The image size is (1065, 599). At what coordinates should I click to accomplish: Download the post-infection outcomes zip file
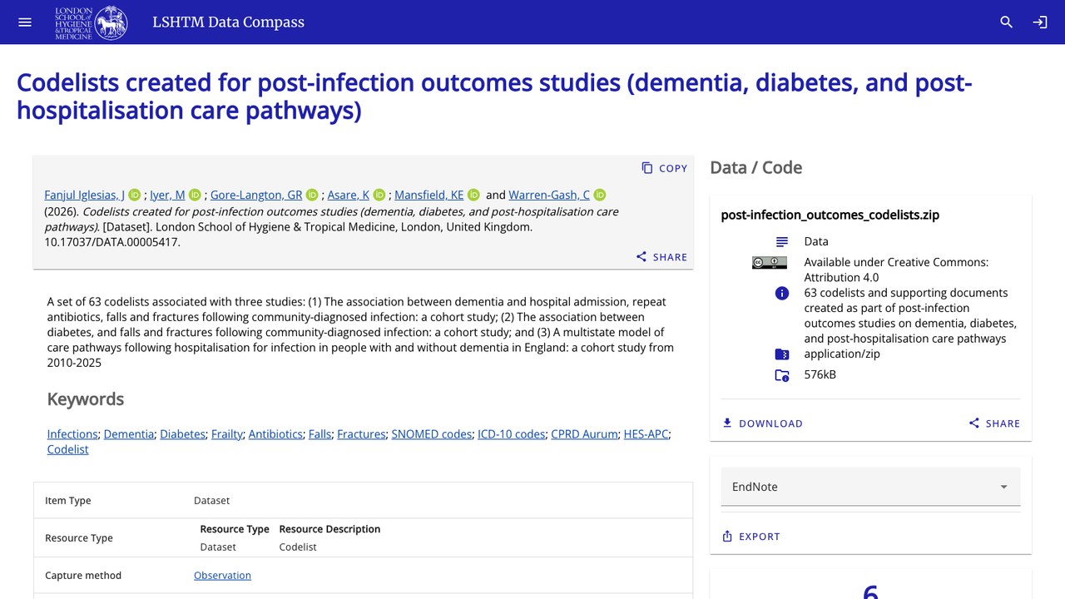pos(762,423)
